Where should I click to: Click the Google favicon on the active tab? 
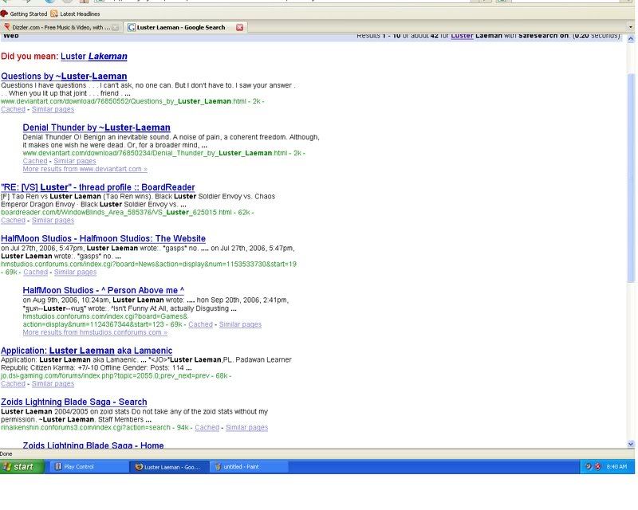tap(132, 27)
